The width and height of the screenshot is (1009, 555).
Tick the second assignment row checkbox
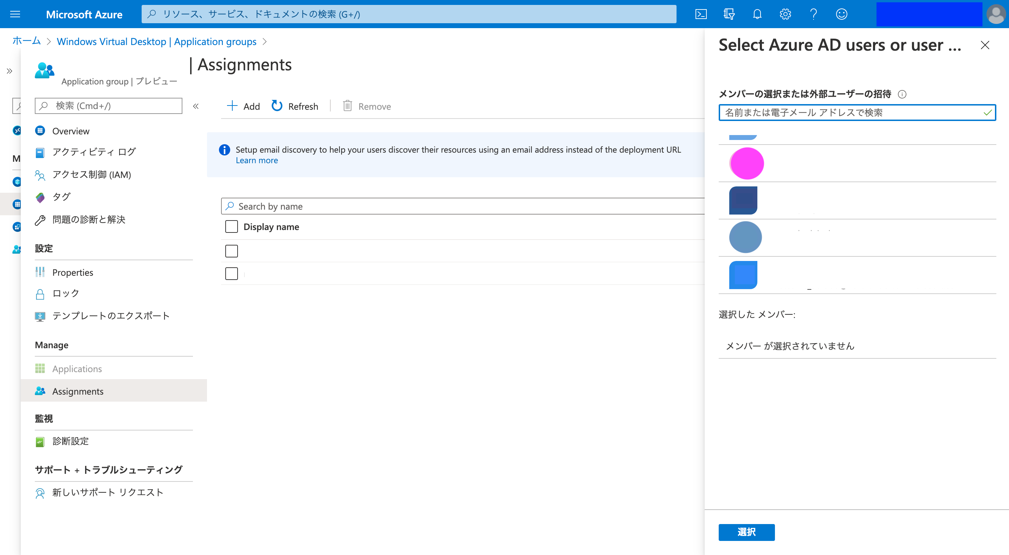point(232,274)
